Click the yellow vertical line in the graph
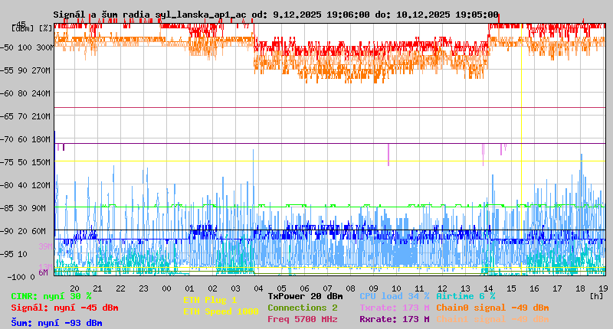 point(521,153)
